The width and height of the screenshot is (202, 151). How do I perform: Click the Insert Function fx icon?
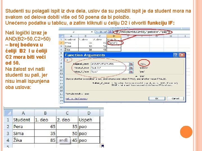click(x=110, y=32)
